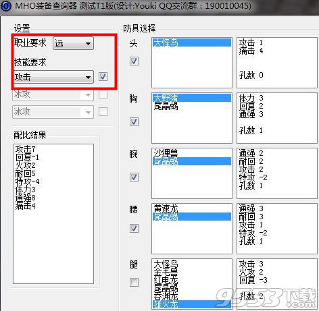Toggle the 头 armor slot checkbox
The height and width of the screenshot is (311, 319).
click(134, 61)
